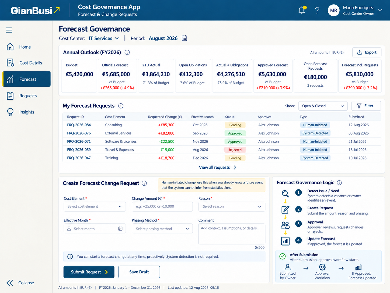Viewport: 390px width, 293px height.
Task: Show info for Forecast Governance Logic
Action: pos(339,183)
